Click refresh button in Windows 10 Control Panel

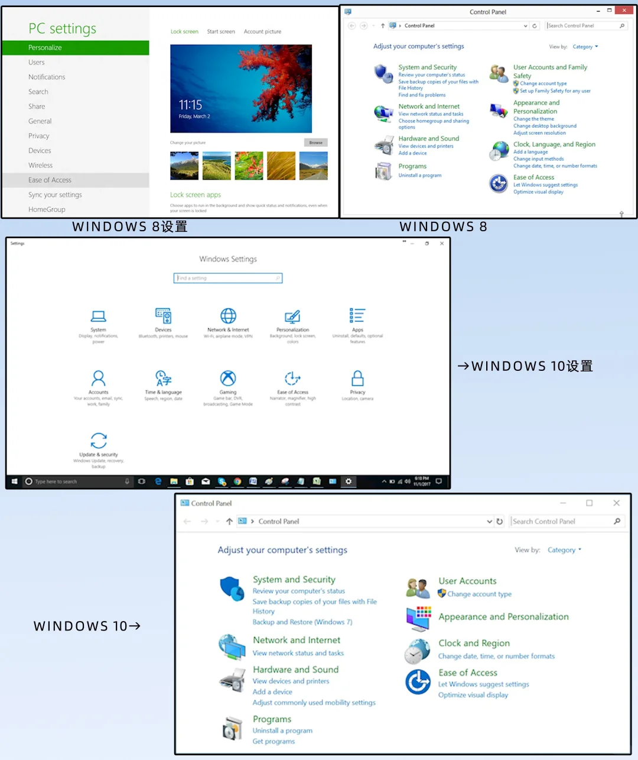click(x=500, y=522)
